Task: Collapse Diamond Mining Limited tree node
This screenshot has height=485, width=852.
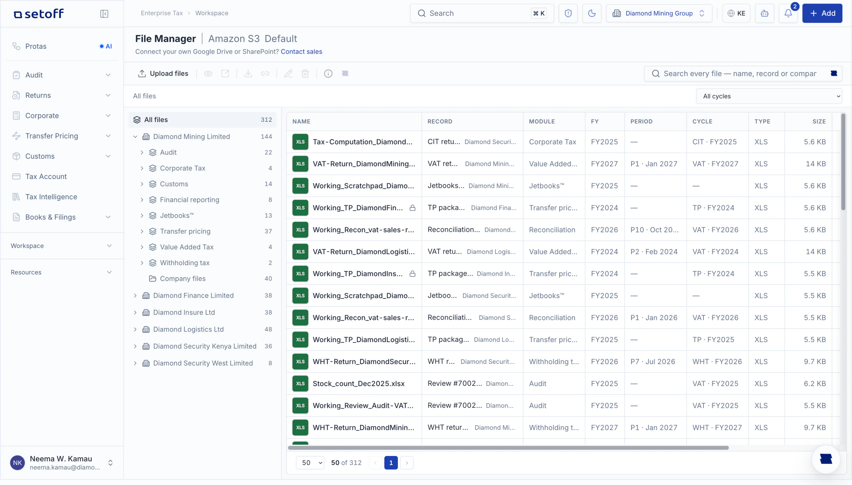Action: point(135,136)
